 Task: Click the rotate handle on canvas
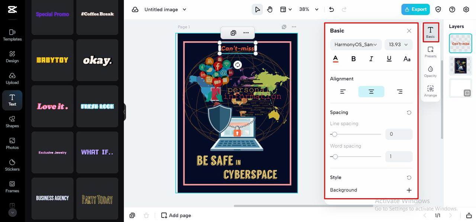click(x=238, y=65)
